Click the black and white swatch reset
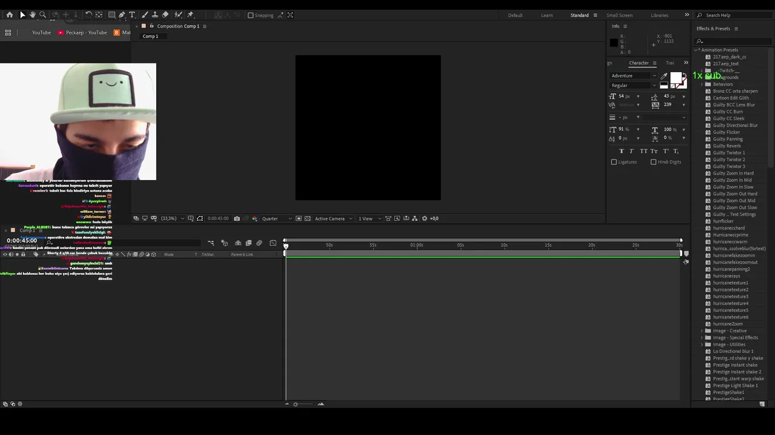The image size is (775, 435). pos(664,85)
